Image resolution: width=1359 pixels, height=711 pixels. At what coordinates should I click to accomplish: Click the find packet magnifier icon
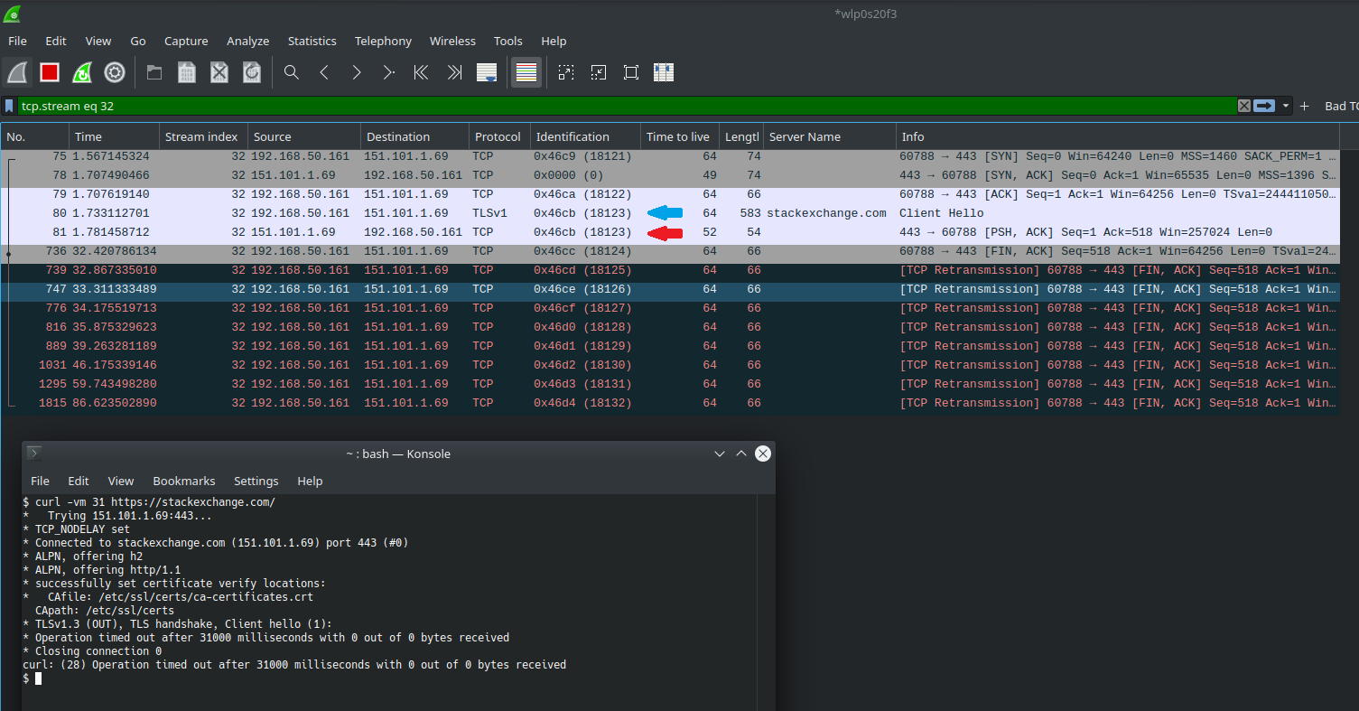(x=291, y=72)
